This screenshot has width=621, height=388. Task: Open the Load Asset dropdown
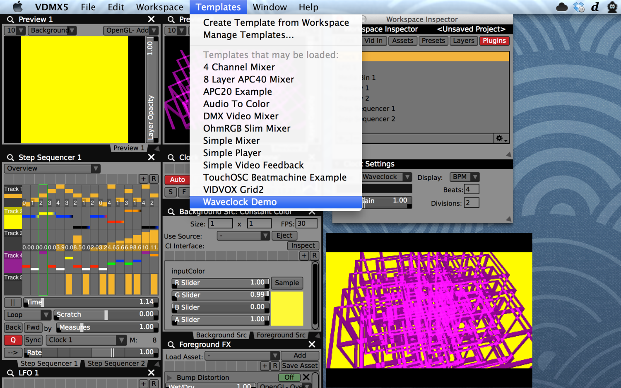(242, 356)
